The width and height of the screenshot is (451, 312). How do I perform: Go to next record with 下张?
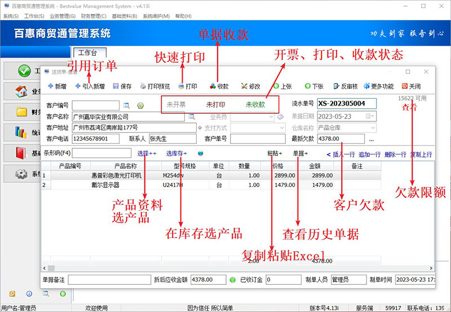tap(314, 86)
